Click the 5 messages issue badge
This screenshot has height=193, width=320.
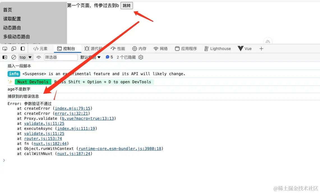click(x=109, y=57)
